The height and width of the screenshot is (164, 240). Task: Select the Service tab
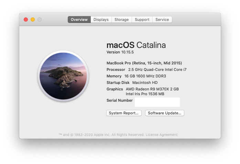pos(162,20)
